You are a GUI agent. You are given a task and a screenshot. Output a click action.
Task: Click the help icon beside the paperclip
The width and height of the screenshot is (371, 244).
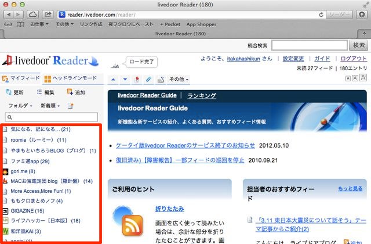tap(161, 80)
